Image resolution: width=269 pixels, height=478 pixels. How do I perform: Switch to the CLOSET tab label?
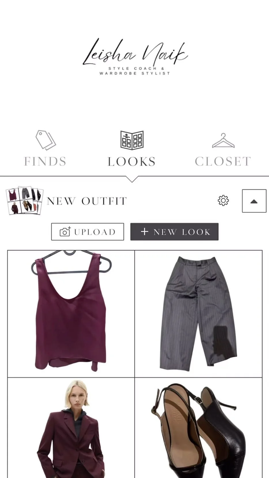click(223, 162)
